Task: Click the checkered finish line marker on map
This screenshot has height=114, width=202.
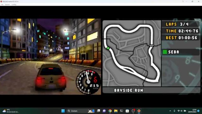Action: 151,45
